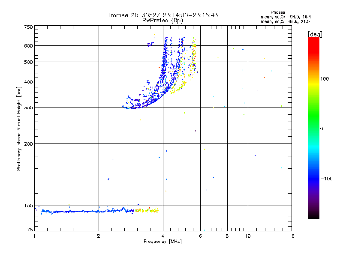Image resolution: width=343 pixels, height=257 pixels.
Task: Click the '[deg]' colorbar unit label
Action: [315, 34]
